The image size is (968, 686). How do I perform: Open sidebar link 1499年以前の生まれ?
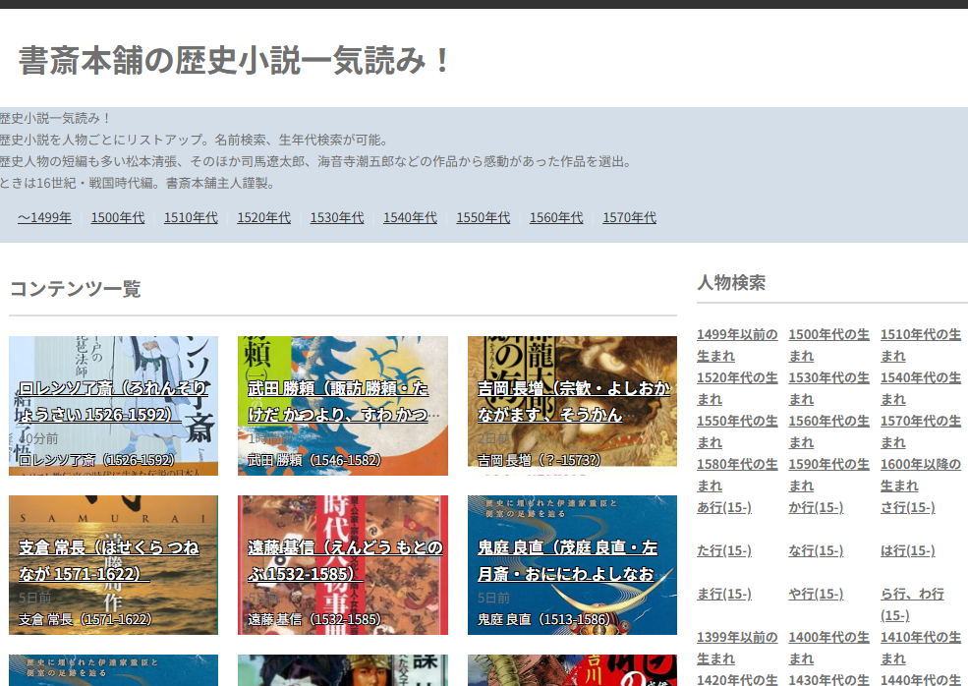pyautogui.click(x=737, y=345)
